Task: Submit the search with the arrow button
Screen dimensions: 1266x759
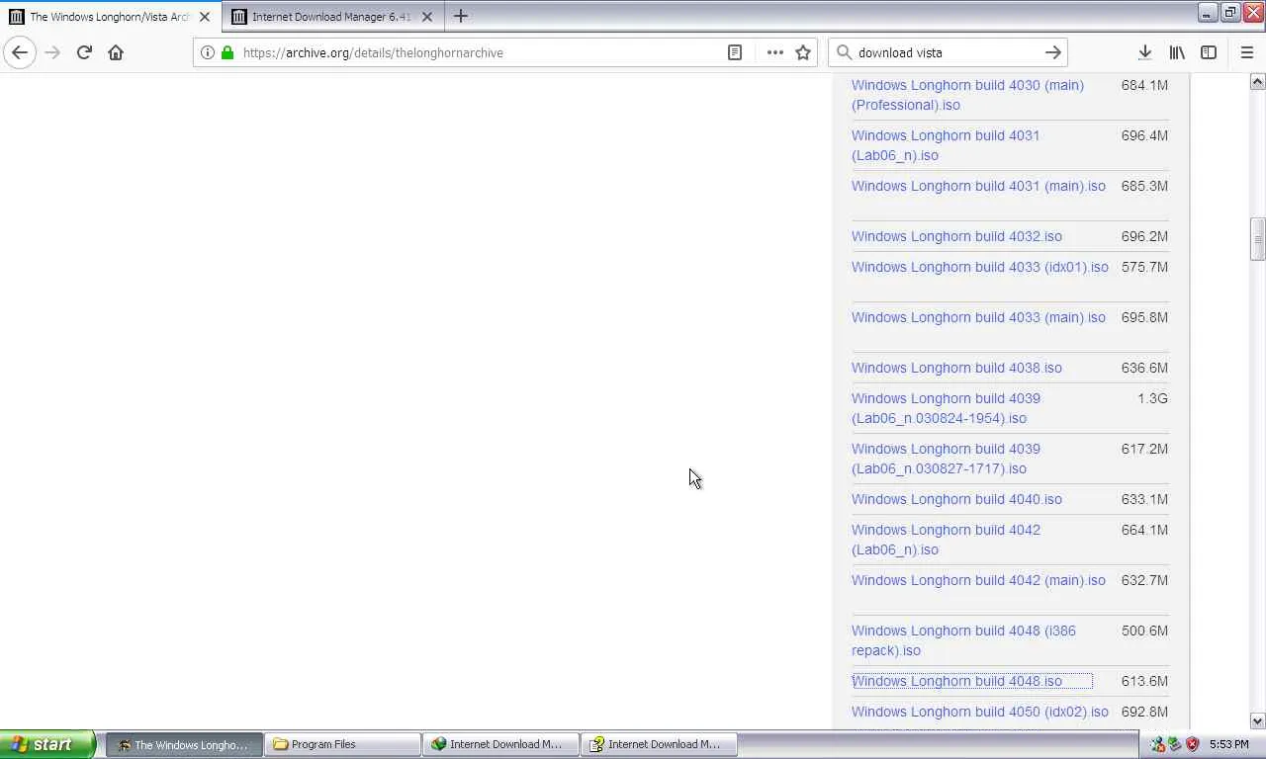Action: click(x=1053, y=52)
